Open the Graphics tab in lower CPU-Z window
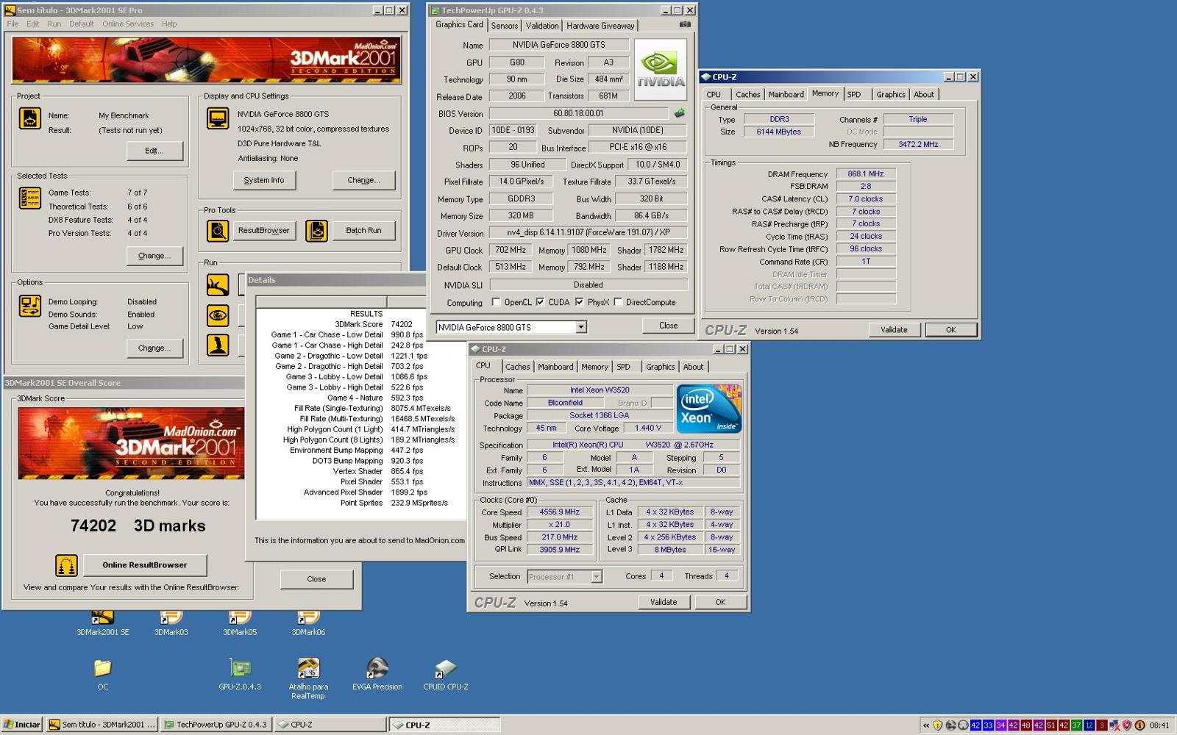This screenshot has width=1177, height=735. [x=661, y=367]
